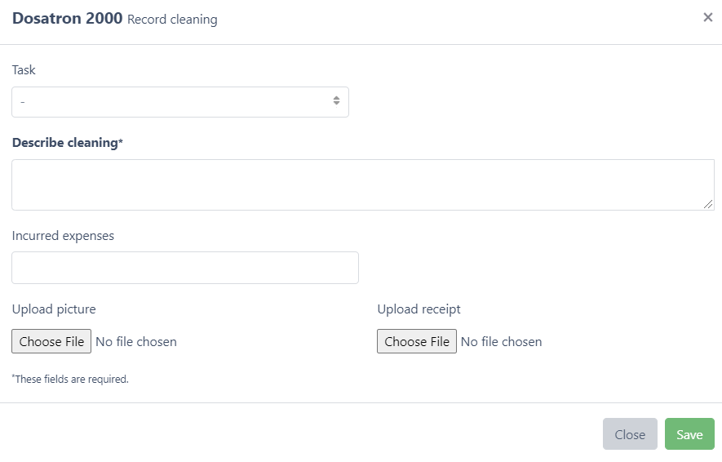The height and width of the screenshot is (462, 722).
Task: Save the cleaning record
Action: [x=689, y=434]
